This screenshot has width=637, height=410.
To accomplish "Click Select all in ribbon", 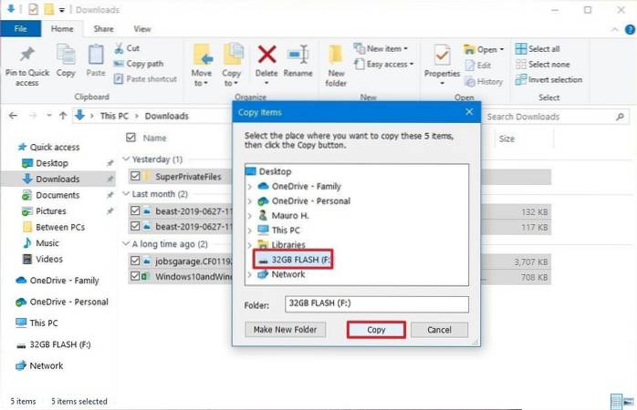I will click(x=538, y=48).
